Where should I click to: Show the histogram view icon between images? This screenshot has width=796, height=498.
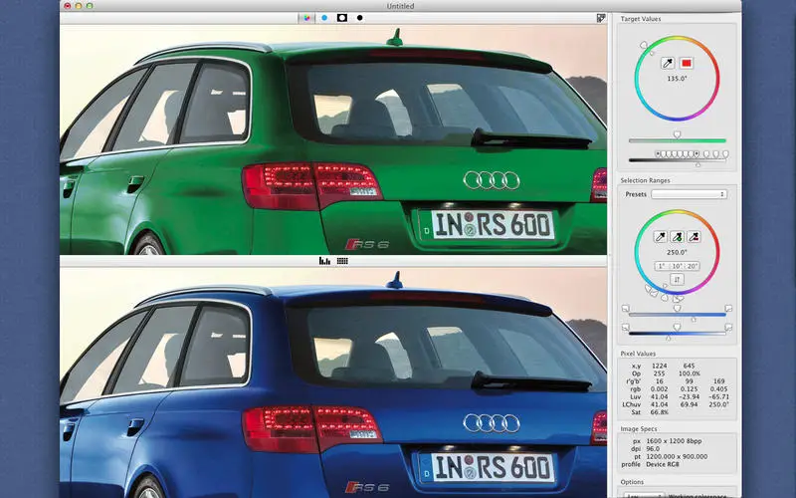click(324, 261)
